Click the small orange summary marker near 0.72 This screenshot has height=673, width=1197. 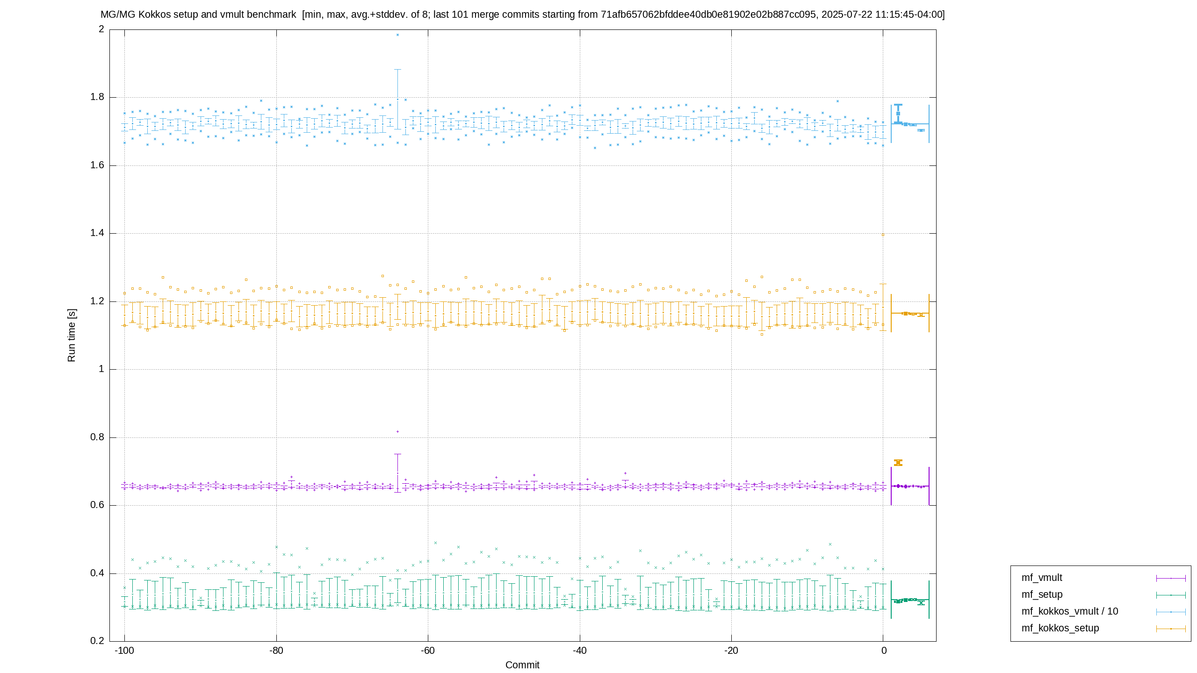(898, 463)
